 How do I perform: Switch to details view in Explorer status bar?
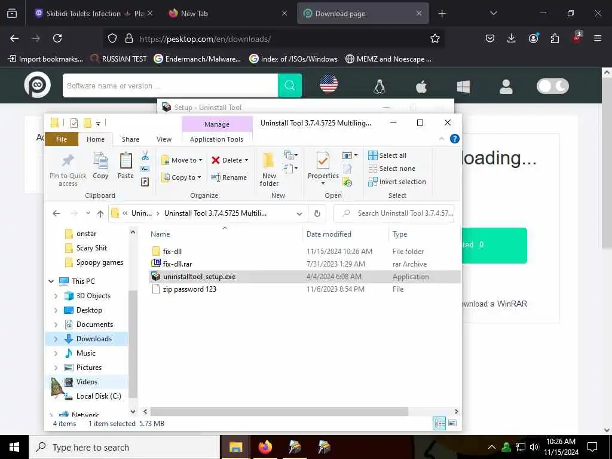click(x=439, y=424)
